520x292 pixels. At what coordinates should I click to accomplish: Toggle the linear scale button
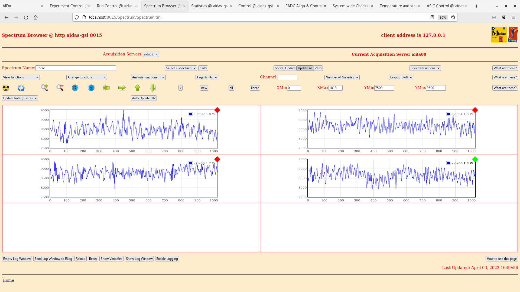(x=255, y=88)
